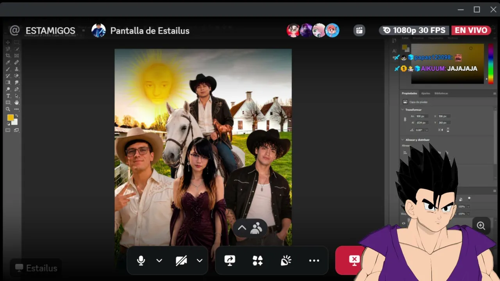This screenshot has width=500, height=281.
Task: Select the Eraser tool
Action: coord(17,76)
